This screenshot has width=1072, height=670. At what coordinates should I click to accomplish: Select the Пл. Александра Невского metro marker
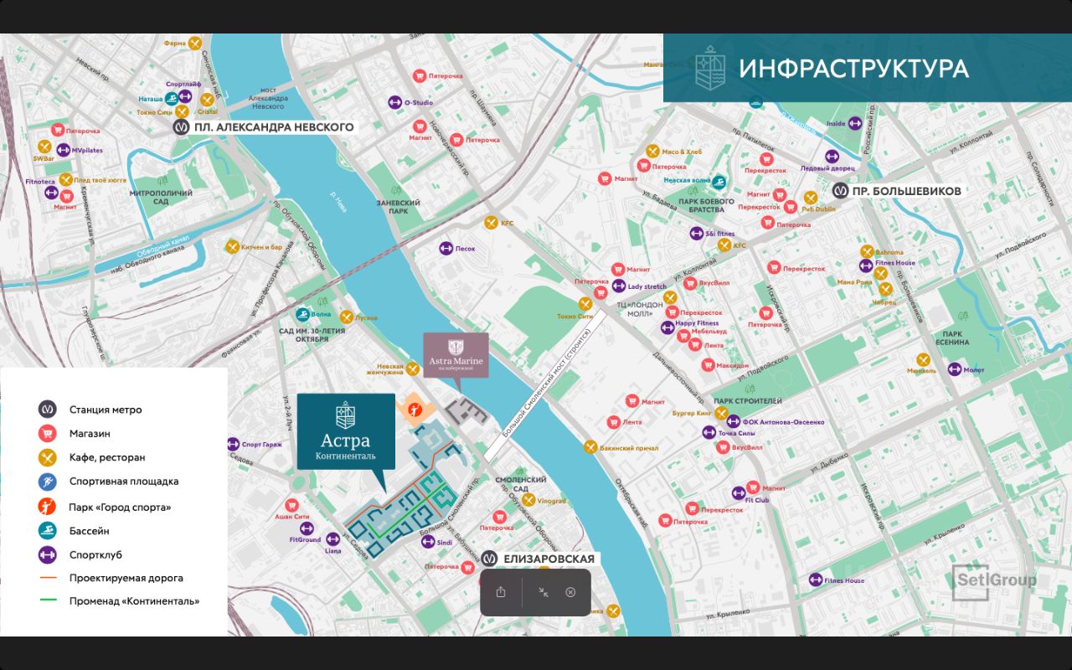[x=182, y=127]
